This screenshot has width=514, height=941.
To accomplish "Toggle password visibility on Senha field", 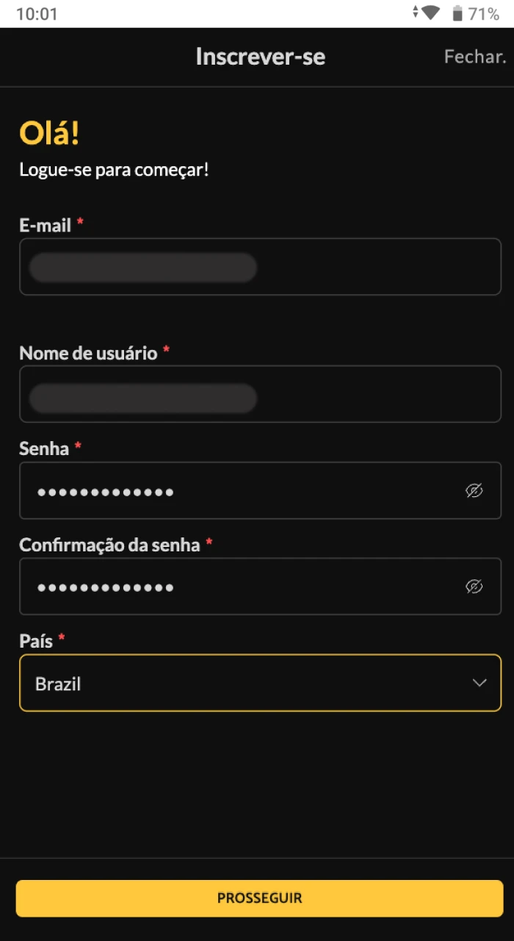I will (x=475, y=490).
